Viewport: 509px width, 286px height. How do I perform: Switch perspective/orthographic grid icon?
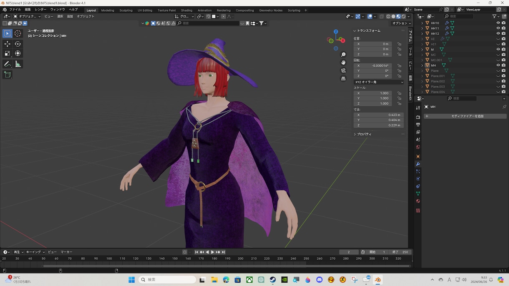click(x=343, y=78)
